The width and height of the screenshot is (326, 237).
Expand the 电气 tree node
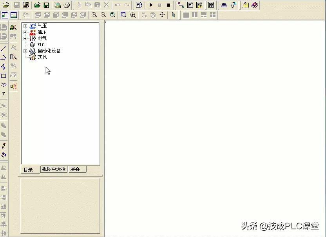pos(25,38)
